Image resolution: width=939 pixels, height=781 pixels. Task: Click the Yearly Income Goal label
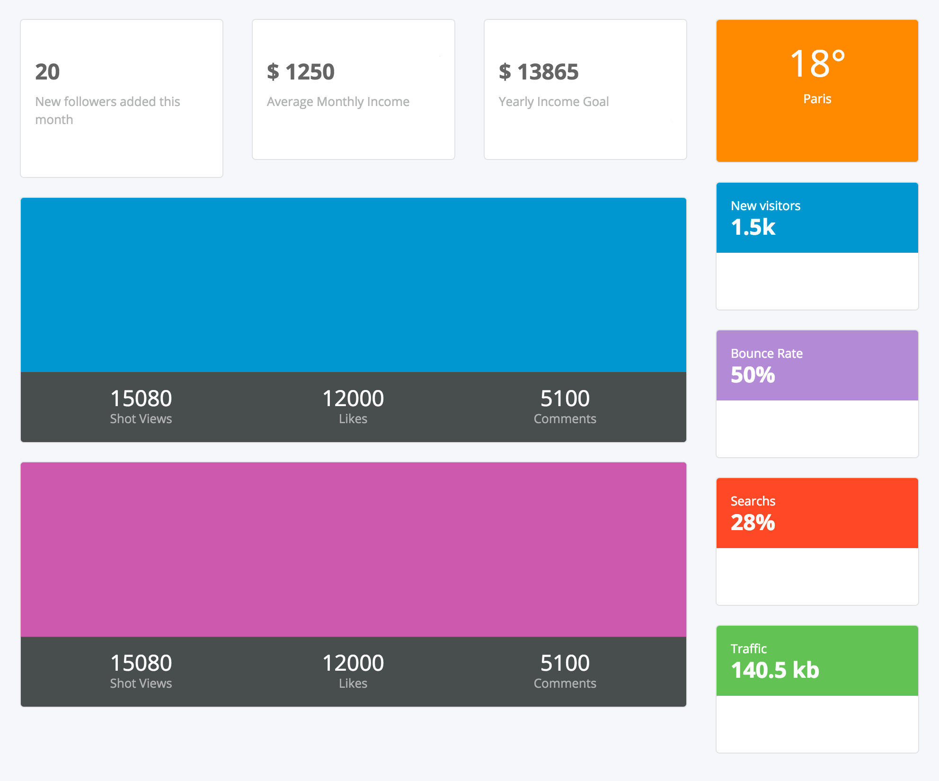click(553, 102)
